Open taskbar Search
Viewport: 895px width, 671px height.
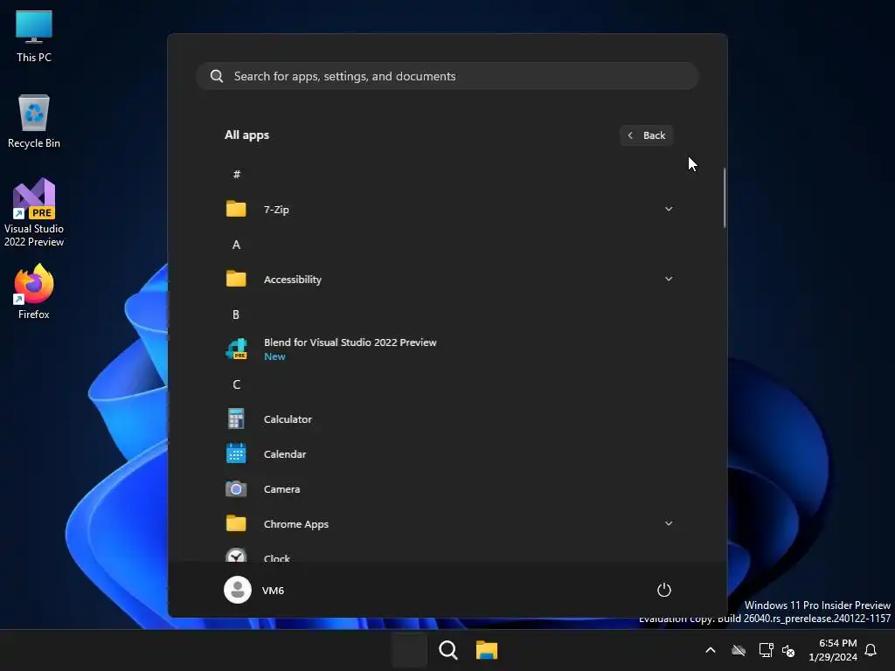448,650
